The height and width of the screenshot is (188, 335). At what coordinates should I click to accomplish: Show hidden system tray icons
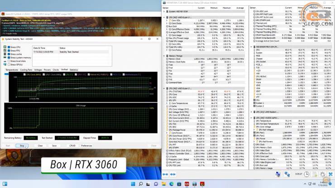305,184
